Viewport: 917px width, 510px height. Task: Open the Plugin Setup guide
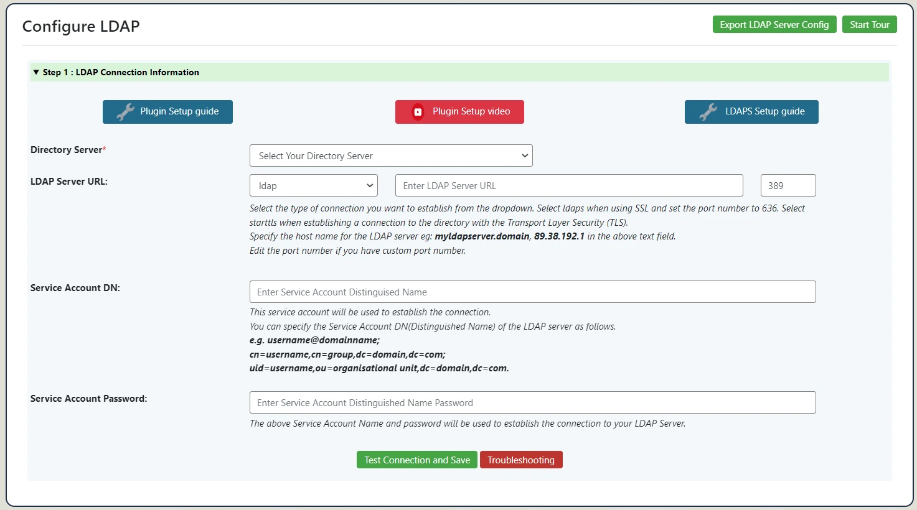point(167,111)
